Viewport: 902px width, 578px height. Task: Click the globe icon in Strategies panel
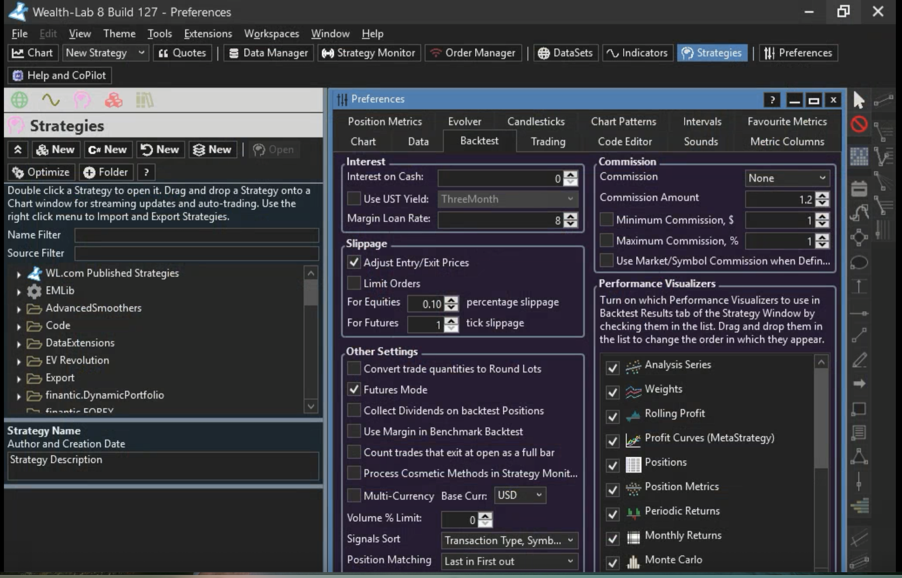coord(19,101)
